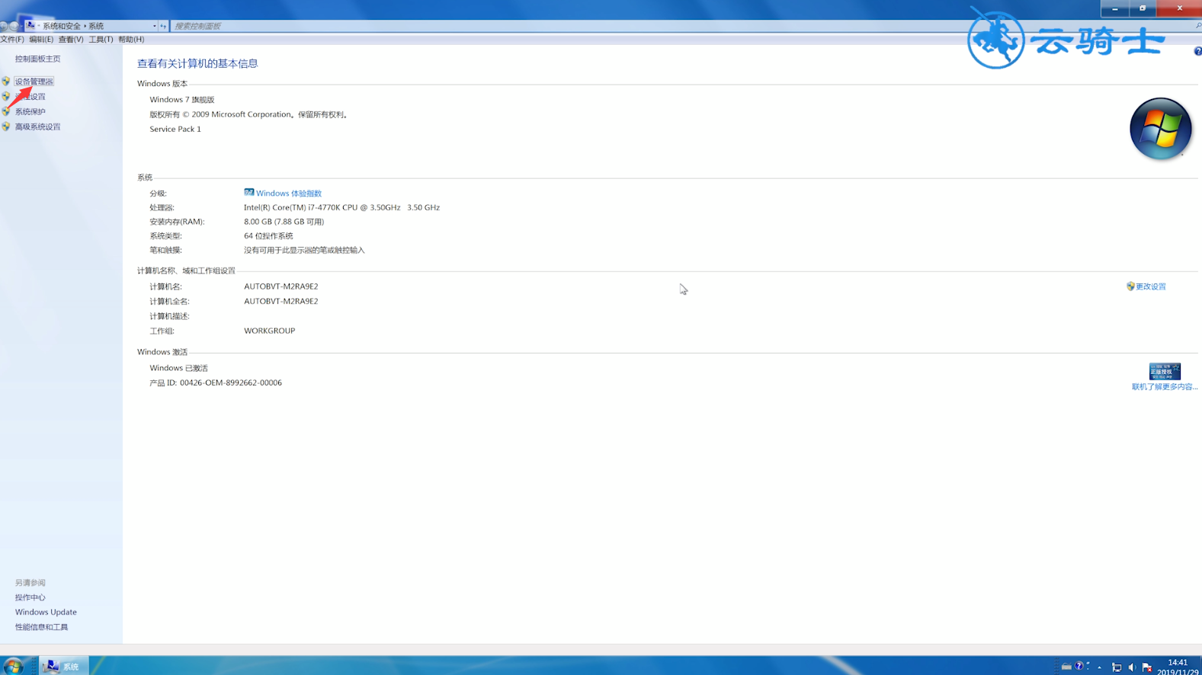Click the WORKGROUP workgroup value
Viewport: 1202px width, 675px height.
click(x=269, y=331)
